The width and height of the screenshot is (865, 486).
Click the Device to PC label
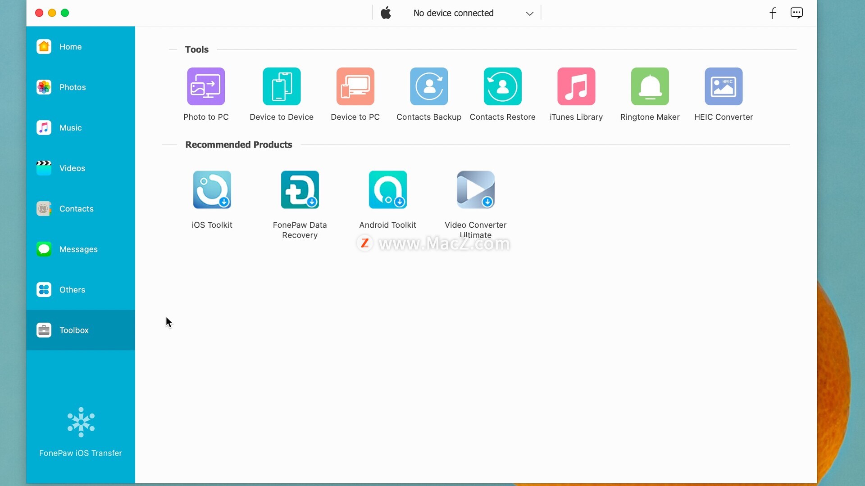pos(355,117)
